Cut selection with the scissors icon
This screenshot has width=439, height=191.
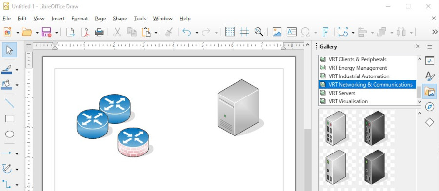tap(117, 32)
